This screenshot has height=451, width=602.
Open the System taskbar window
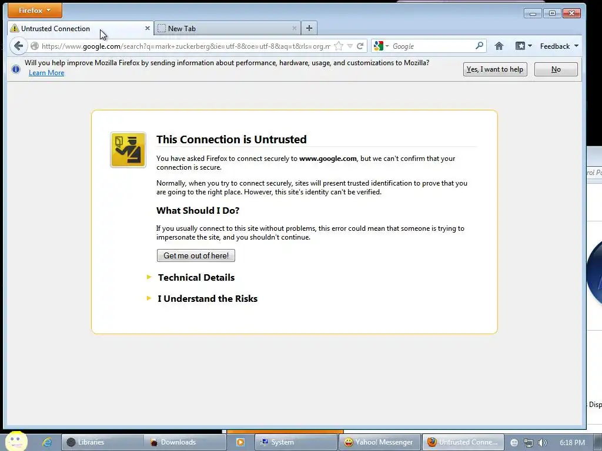[295, 442]
